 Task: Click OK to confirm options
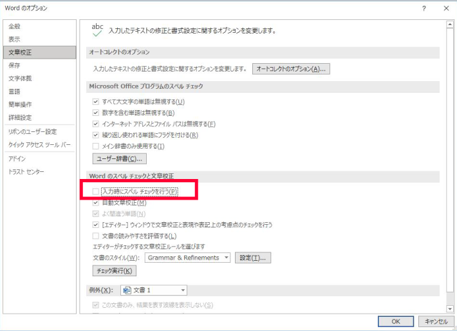pyautogui.click(x=396, y=321)
